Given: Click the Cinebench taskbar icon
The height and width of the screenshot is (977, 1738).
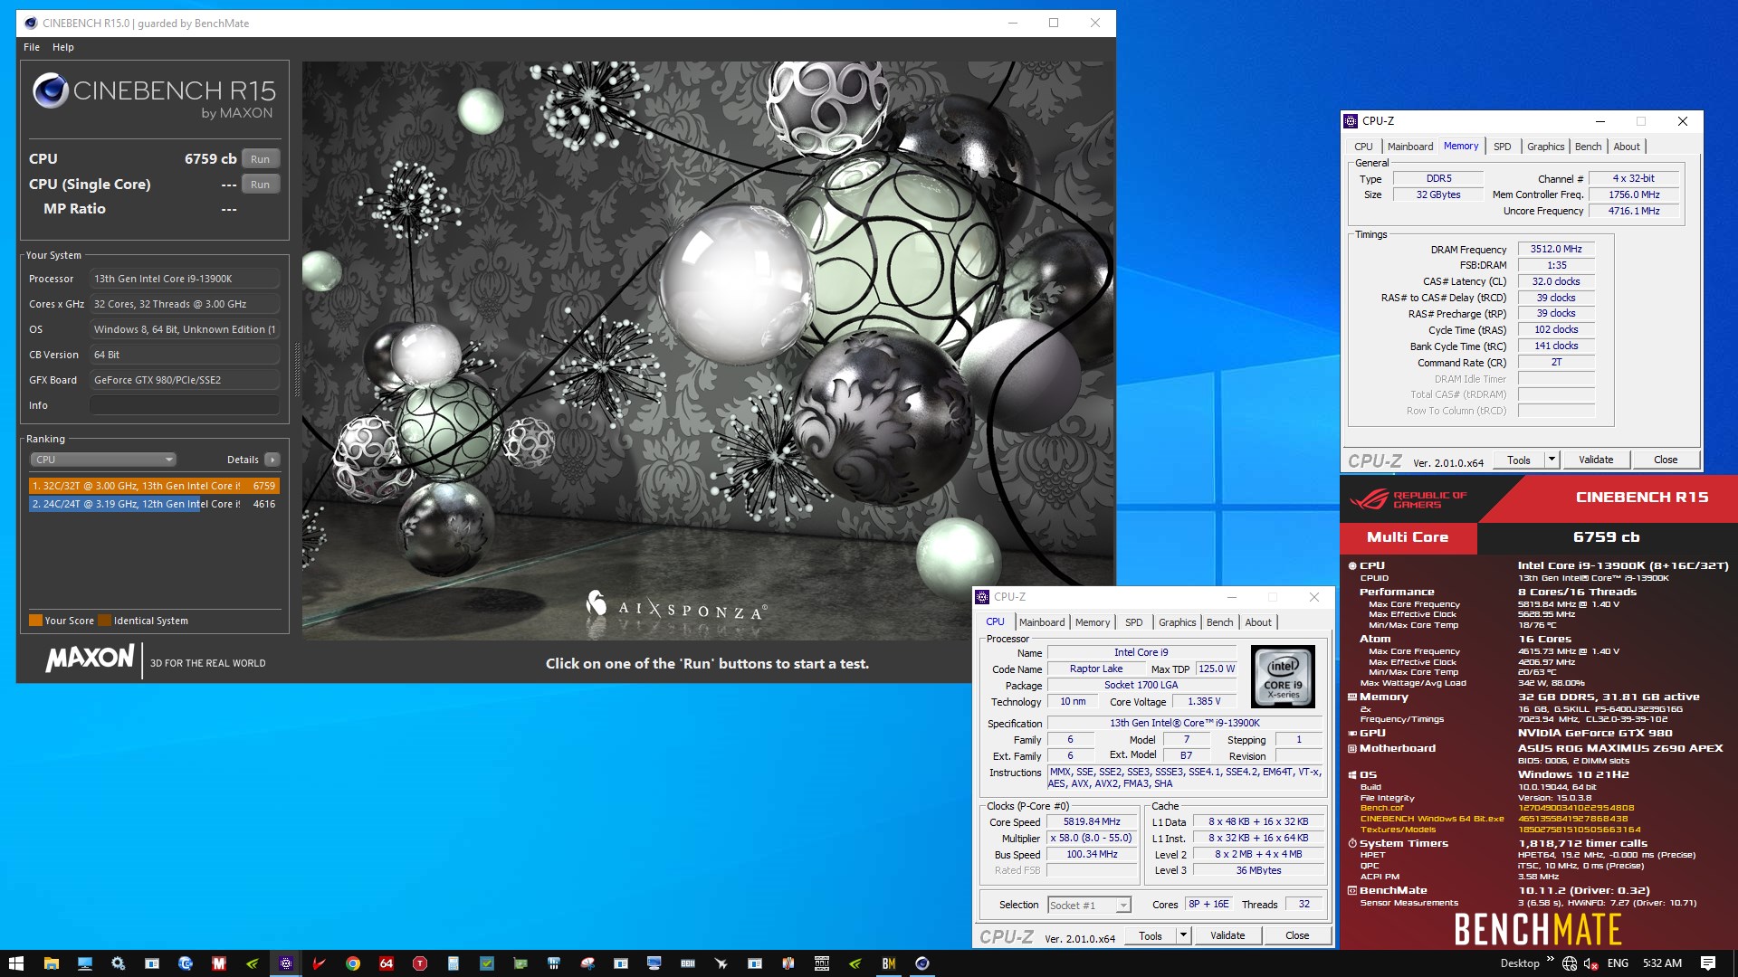Looking at the screenshot, I should point(922,963).
